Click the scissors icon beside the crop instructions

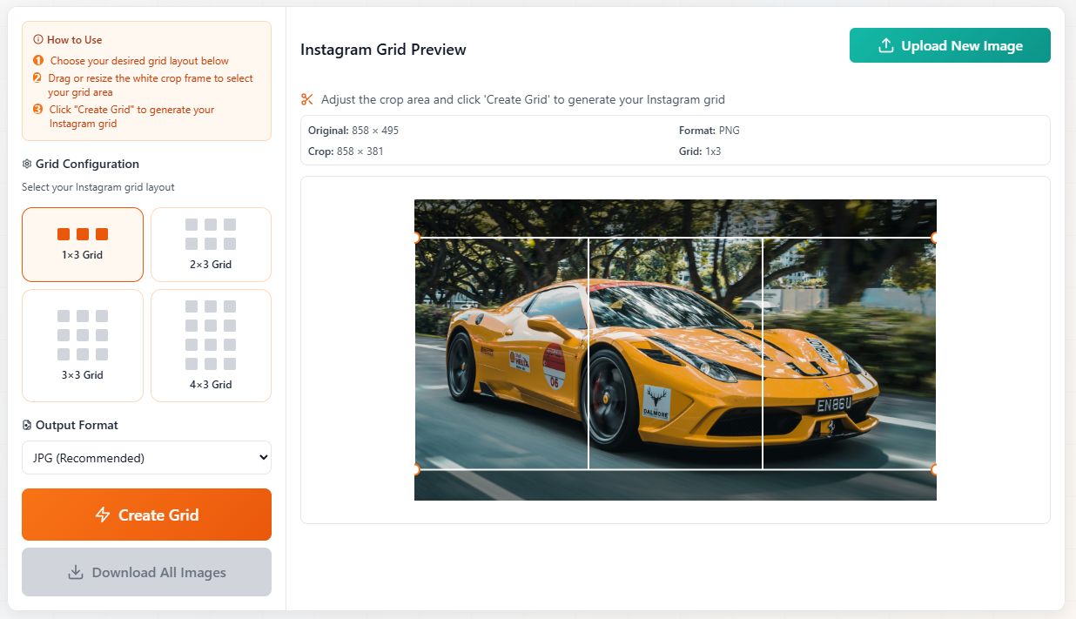coord(308,98)
